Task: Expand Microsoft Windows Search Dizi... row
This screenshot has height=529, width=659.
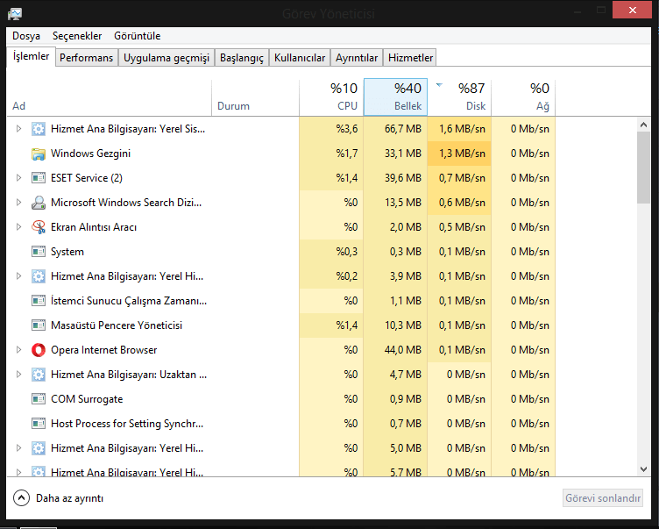Action: tap(18, 203)
